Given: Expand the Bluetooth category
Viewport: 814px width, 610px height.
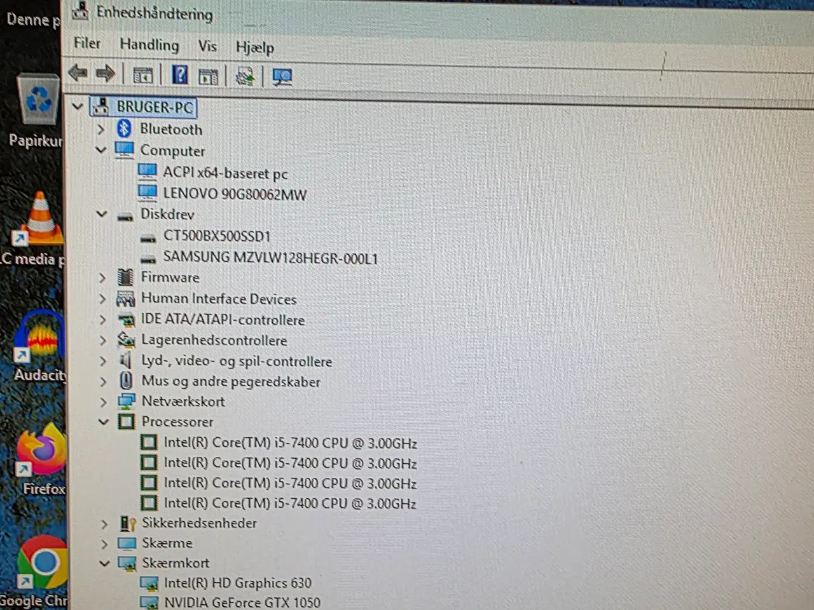Looking at the screenshot, I should point(100,129).
